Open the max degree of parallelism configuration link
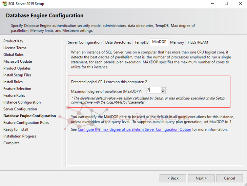This screenshot has height=186, width=247. (134, 130)
